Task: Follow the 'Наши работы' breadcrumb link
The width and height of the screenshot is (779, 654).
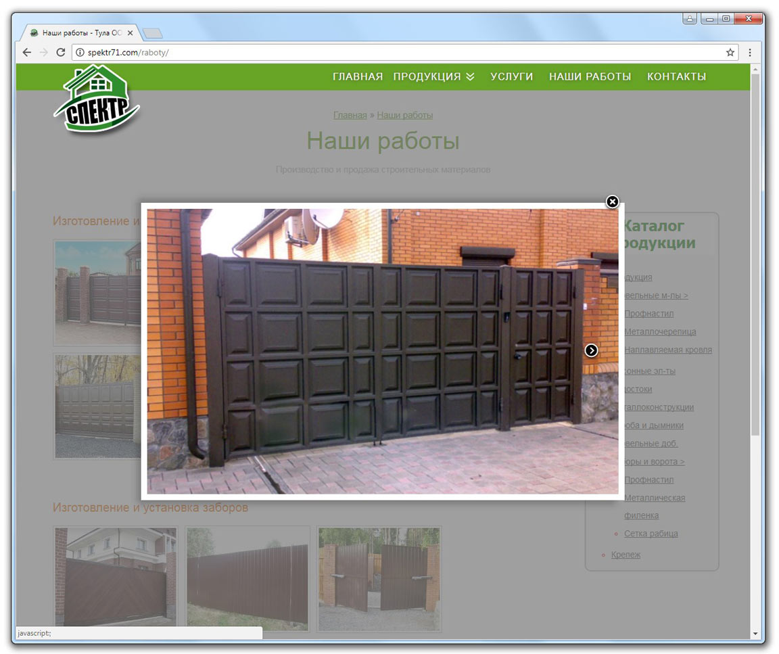Action: pos(405,115)
